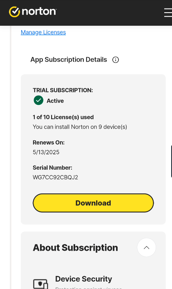
Task: Open the hamburger navigation menu
Action: point(168,13)
